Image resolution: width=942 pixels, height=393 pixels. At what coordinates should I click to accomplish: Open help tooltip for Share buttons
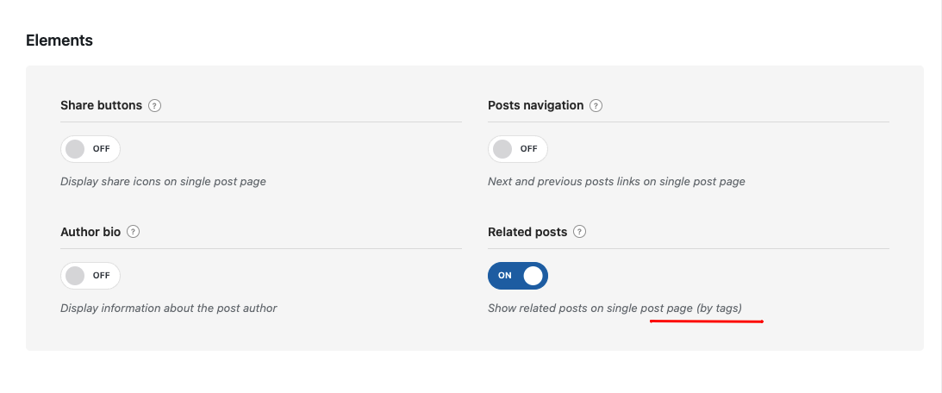155,106
